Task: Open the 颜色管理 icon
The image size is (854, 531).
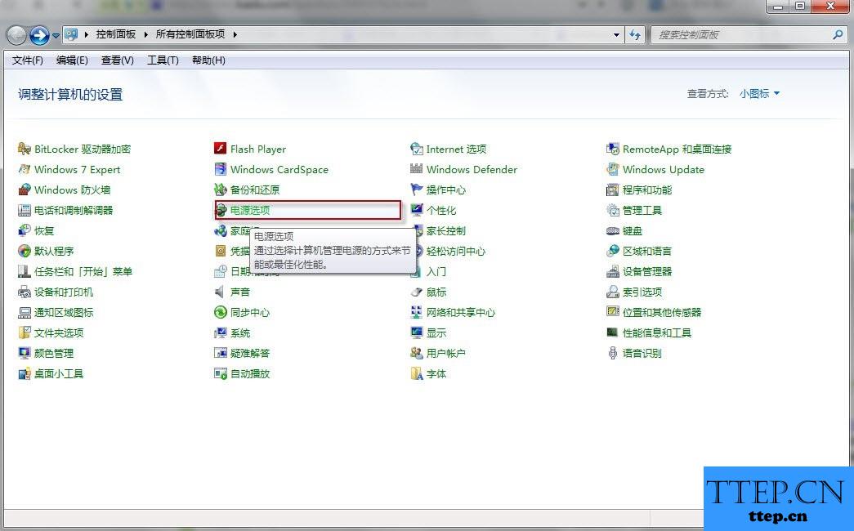Action: 24,353
